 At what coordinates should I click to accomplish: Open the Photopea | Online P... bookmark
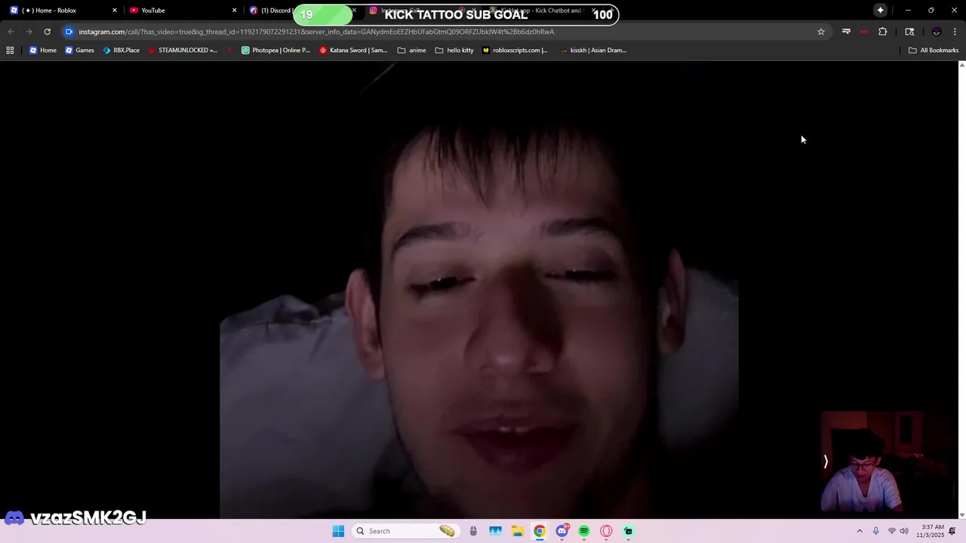[275, 51]
